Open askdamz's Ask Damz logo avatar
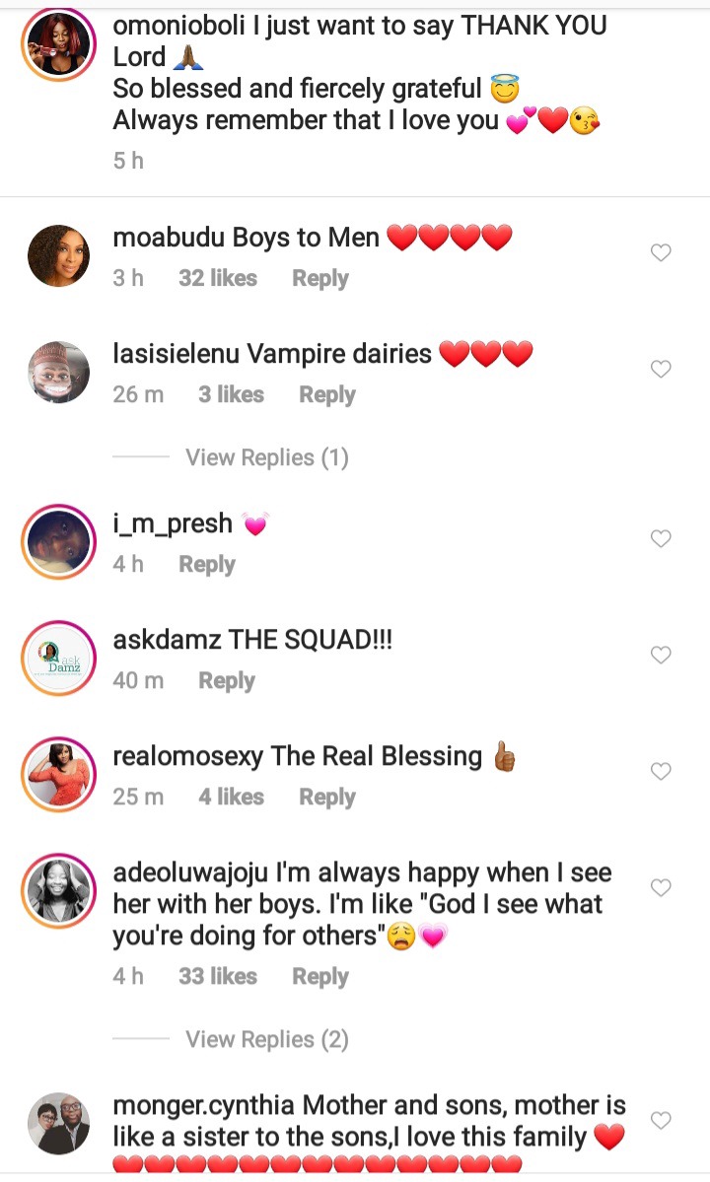The width and height of the screenshot is (710, 1182). [59, 658]
